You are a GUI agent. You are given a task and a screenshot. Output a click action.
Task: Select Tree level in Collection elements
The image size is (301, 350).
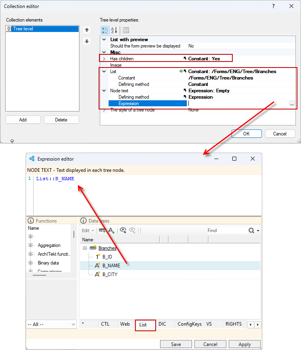[x=42, y=29]
